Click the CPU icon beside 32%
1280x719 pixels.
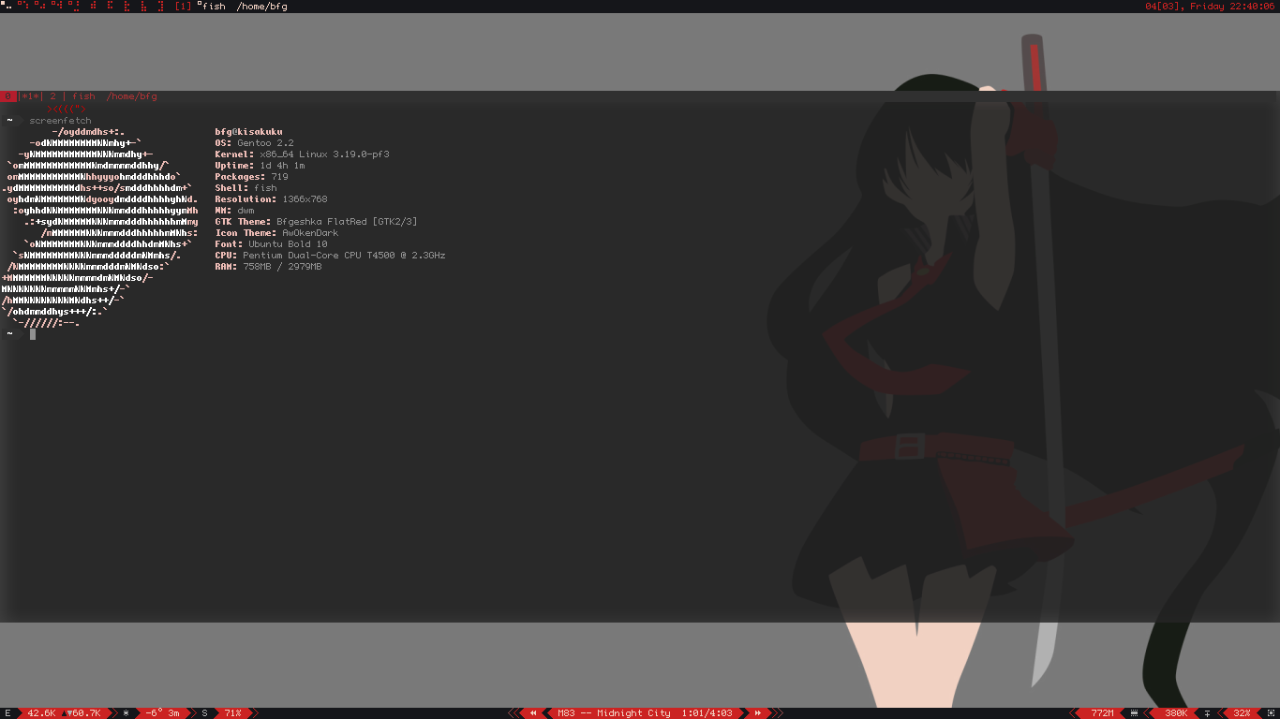click(x=1271, y=713)
